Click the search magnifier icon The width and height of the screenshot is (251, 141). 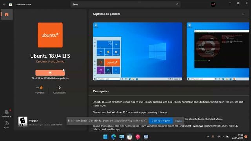coord(177,4)
